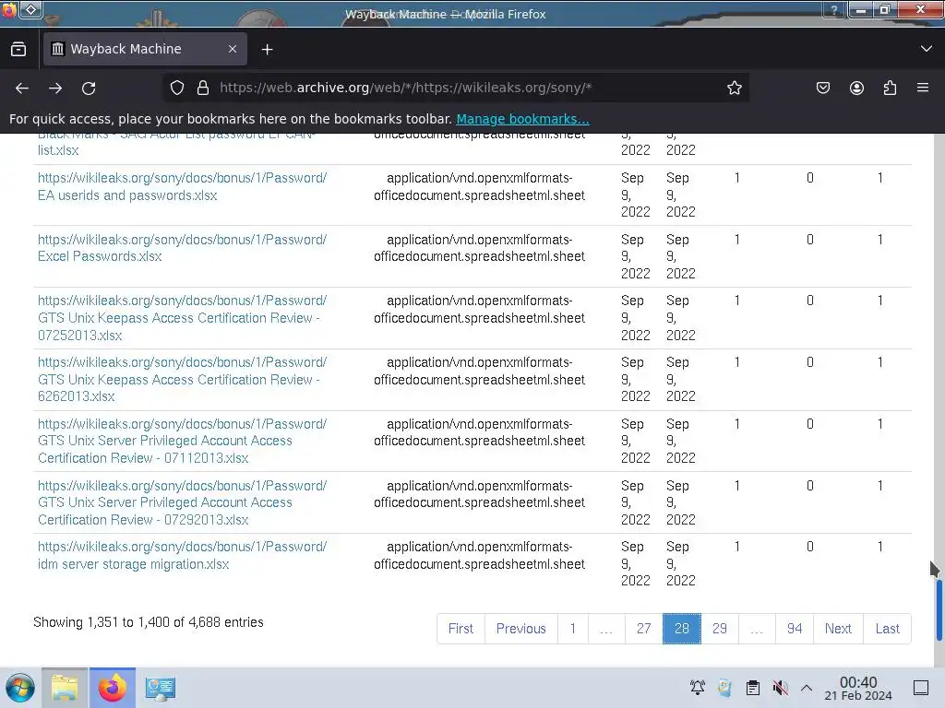Go to the Last results page
Viewport: 945px width, 708px height.
click(x=887, y=629)
